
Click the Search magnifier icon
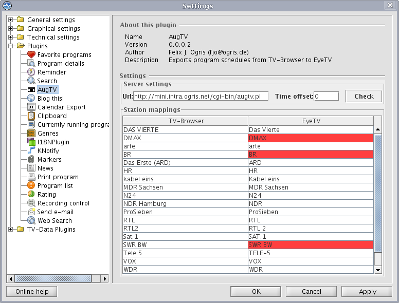pos(31,81)
